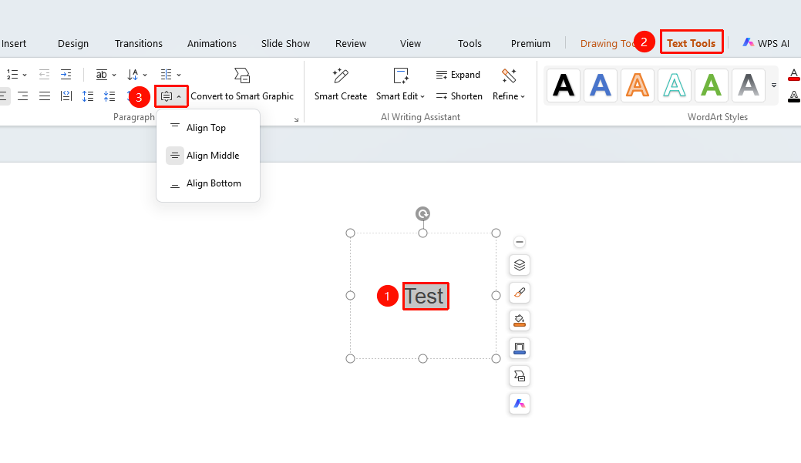Expand the WordArt Styles gallery
Image resolution: width=801 pixels, height=463 pixels.
coord(774,86)
